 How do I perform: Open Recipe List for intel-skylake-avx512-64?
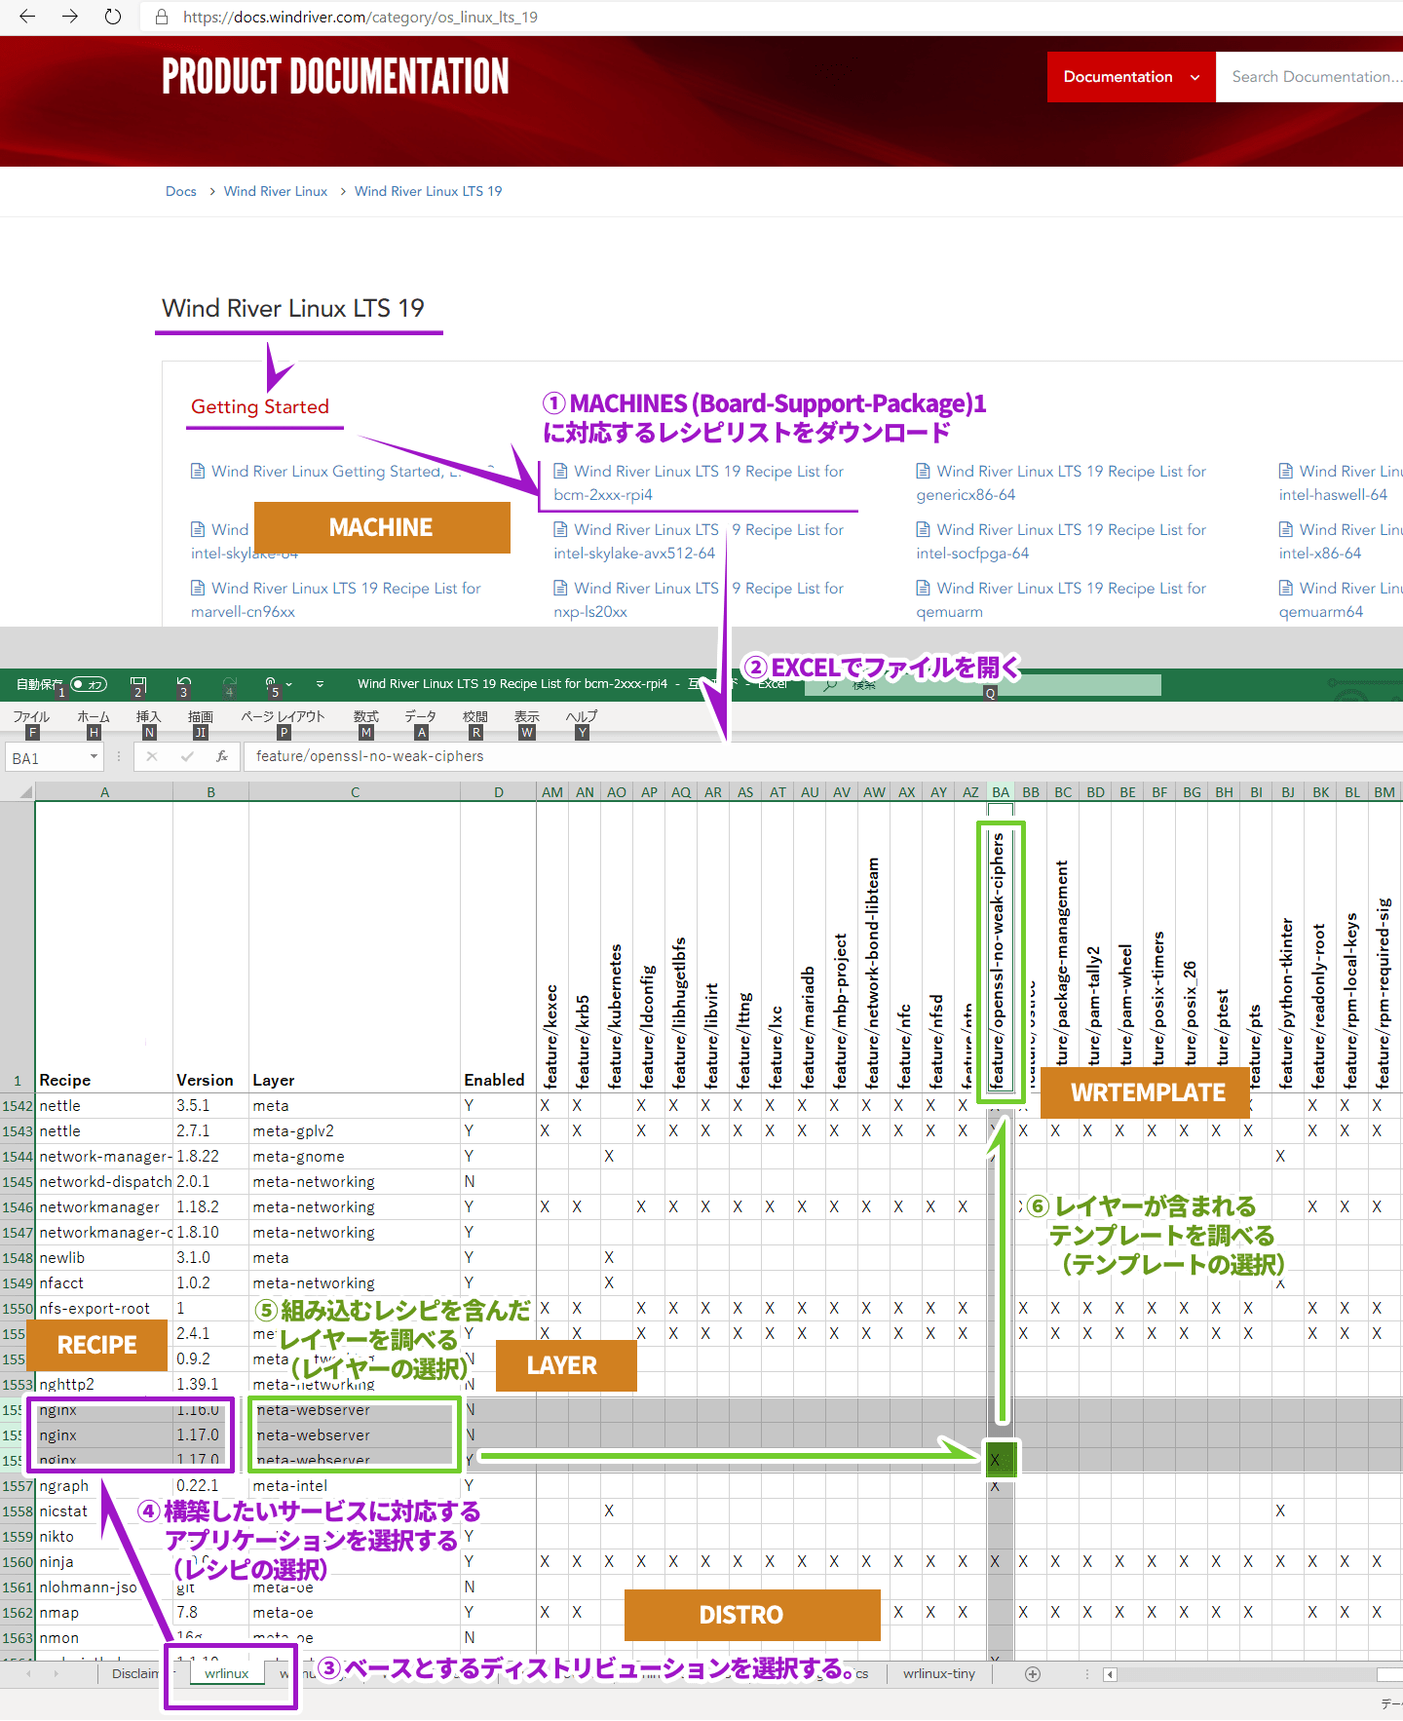(698, 541)
